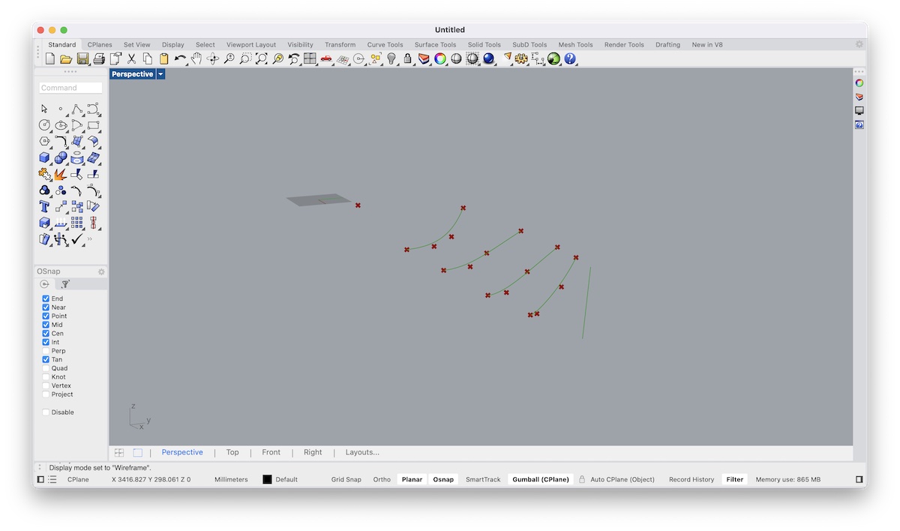Screen dimensions: 900x531
Task: Open the Default layer dropdown in the status bar
Action: click(x=286, y=479)
